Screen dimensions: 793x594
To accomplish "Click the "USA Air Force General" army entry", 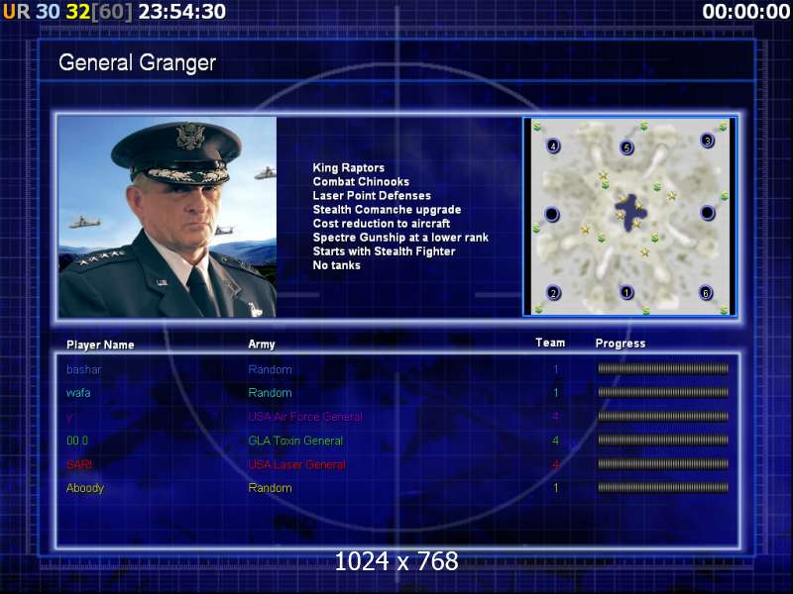I will click(305, 417).
